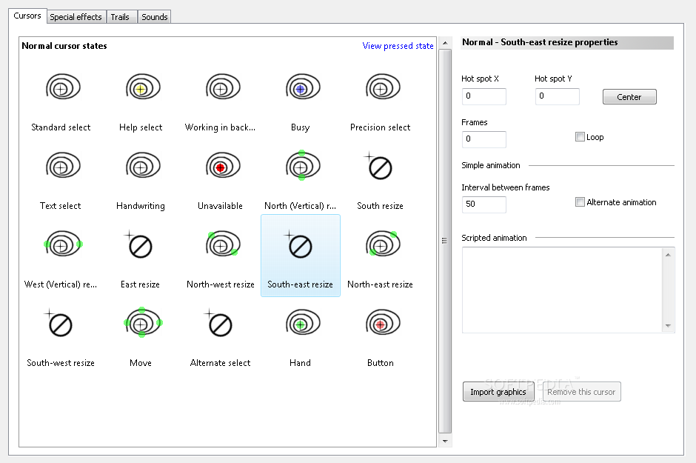Click the 'Move' label
This screenshot has height=463, width=696.
tap(141, 363)
